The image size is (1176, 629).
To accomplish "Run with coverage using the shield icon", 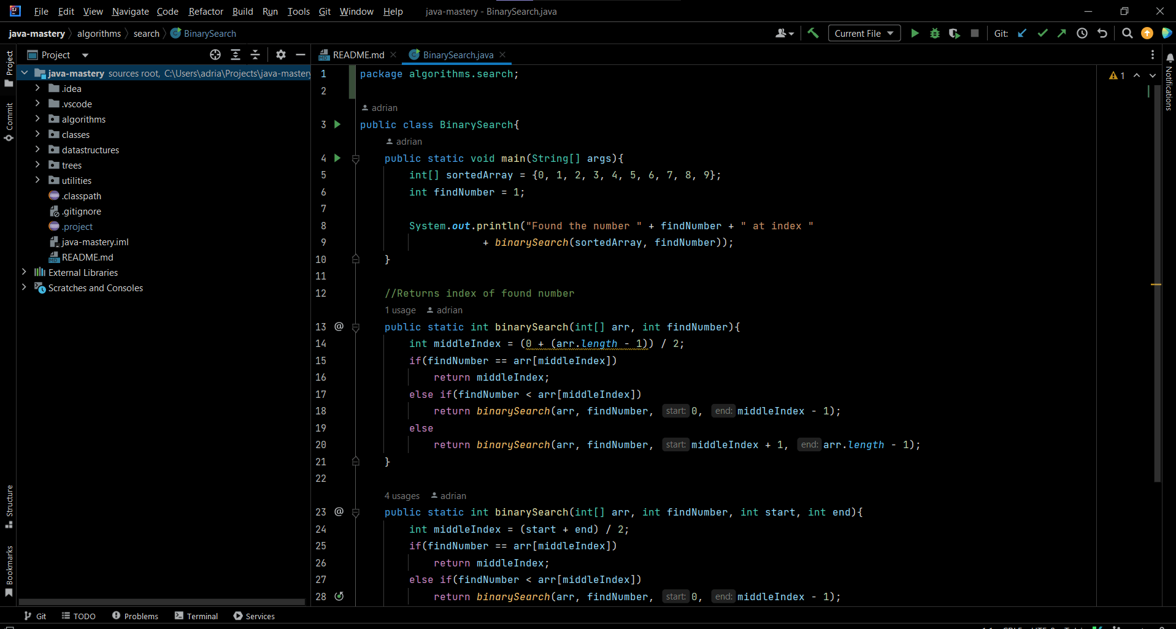I will tap(954, 33).
